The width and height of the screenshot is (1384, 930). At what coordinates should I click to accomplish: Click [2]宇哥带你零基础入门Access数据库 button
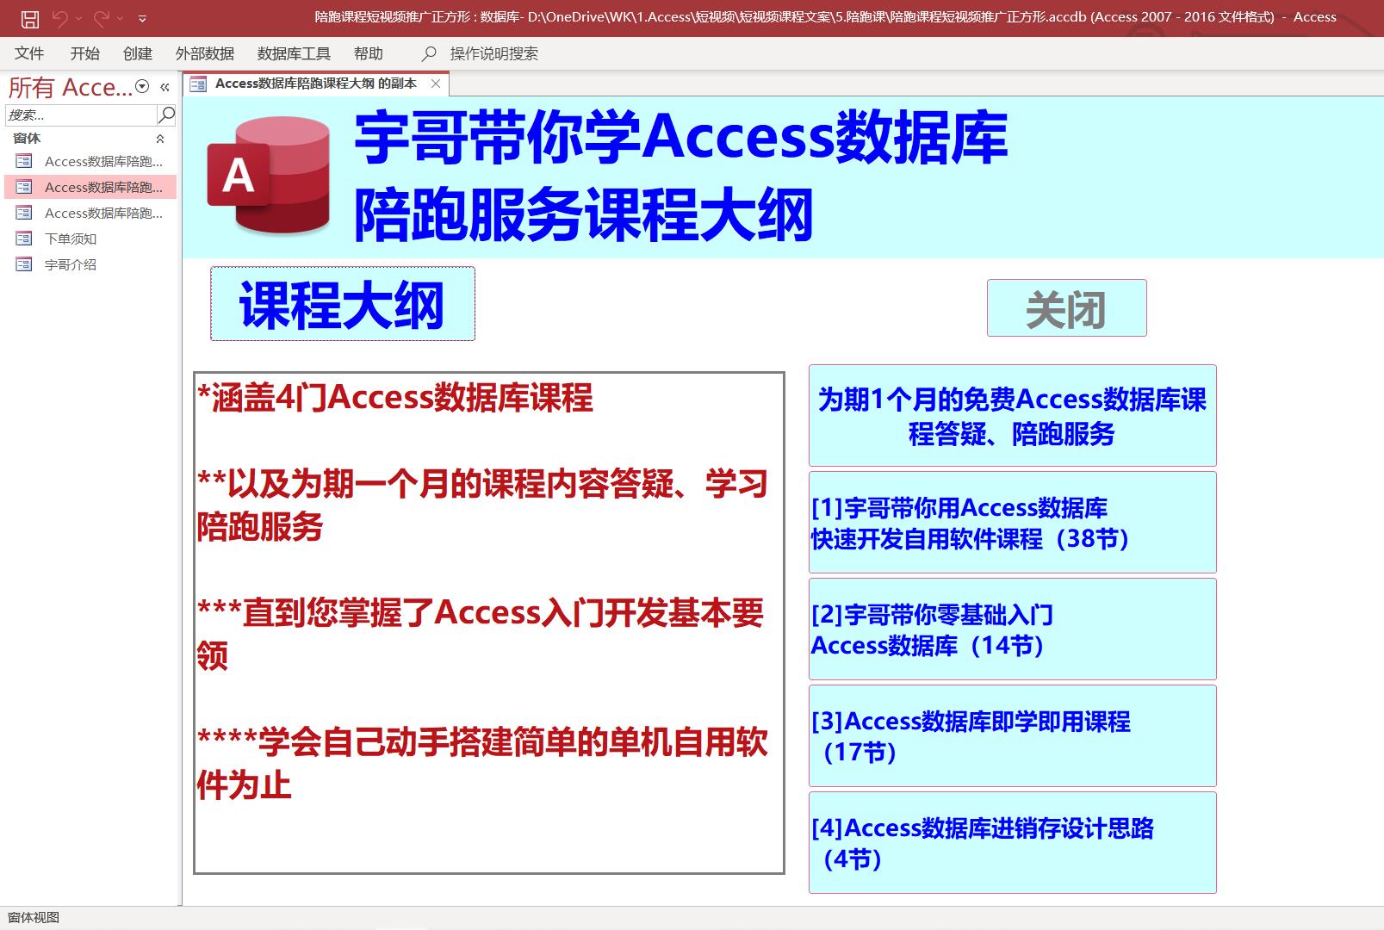pos(1012,629)
